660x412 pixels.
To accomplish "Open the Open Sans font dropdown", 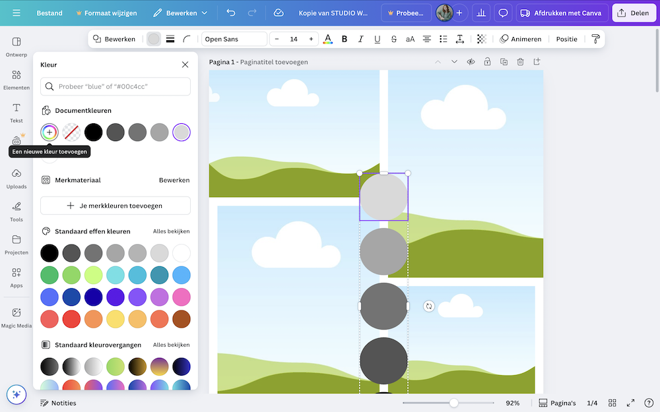I will tap(234, 39).
